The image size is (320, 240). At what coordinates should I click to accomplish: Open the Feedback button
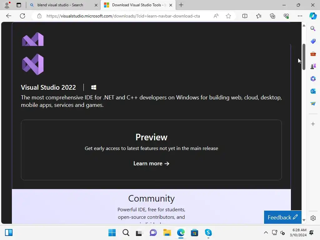click(x=282, y=217)
